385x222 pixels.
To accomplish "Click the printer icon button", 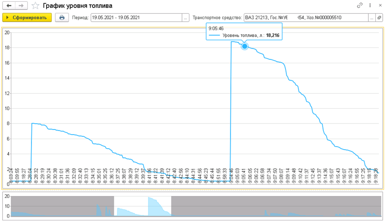I will coord(62,18).
